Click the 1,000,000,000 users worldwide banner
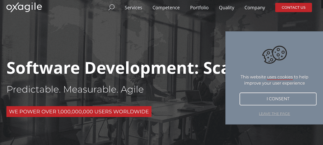 (79, 112)
